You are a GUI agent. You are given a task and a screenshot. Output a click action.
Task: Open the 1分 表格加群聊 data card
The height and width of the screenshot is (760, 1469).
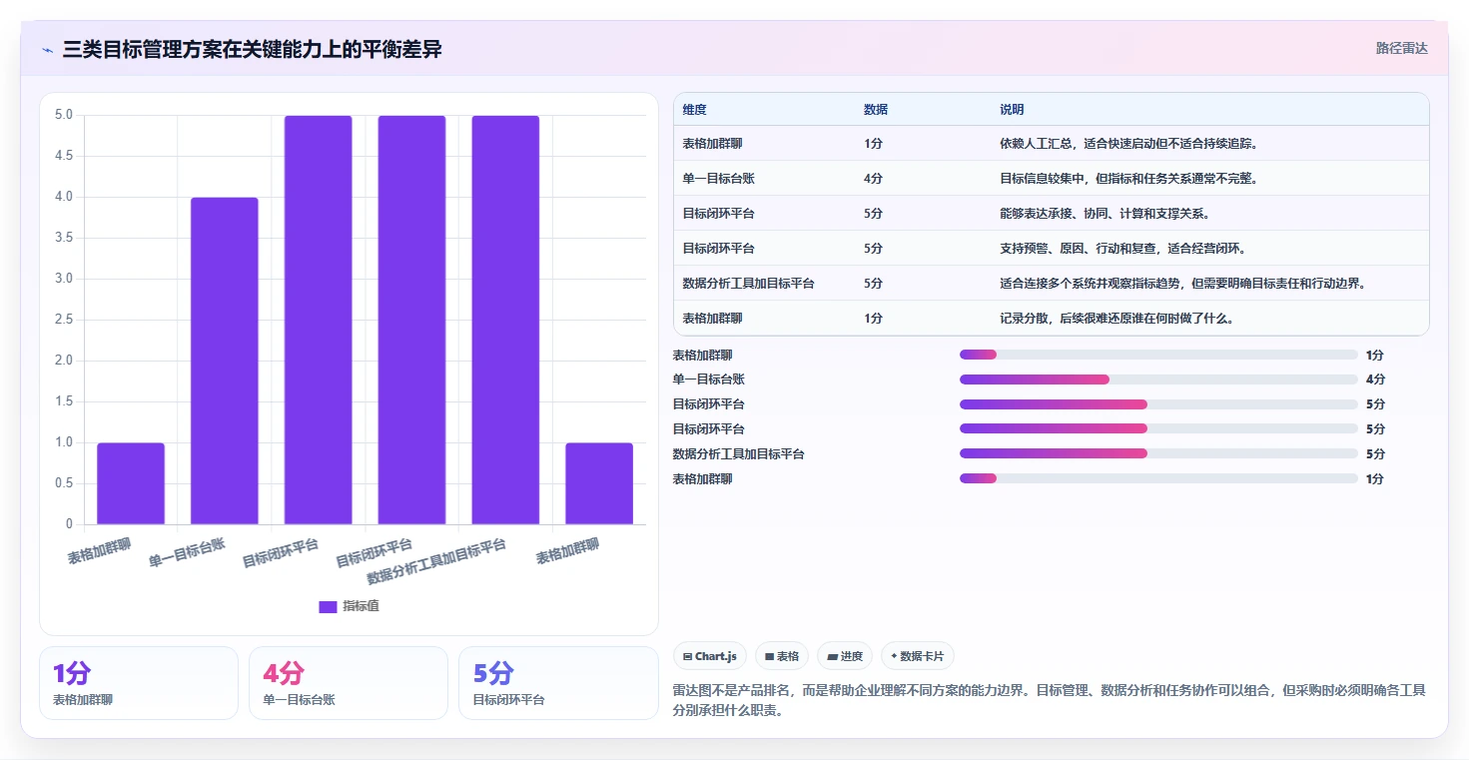[139, 683]
